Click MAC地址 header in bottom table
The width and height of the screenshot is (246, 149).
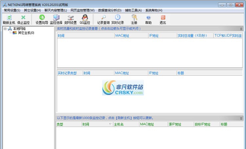154,124
